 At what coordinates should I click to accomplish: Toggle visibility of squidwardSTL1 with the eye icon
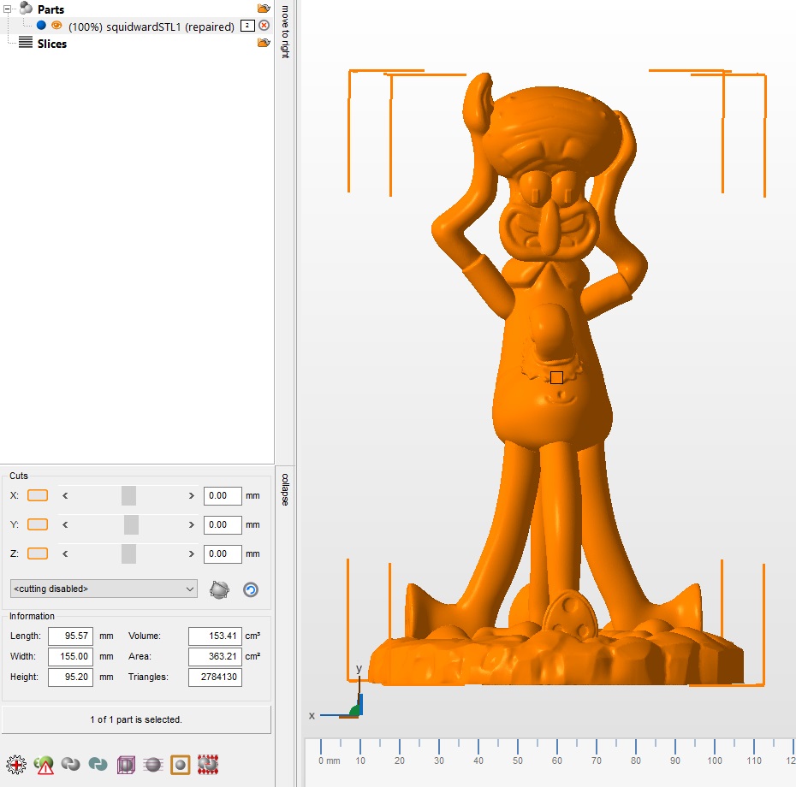pos(56,26)
